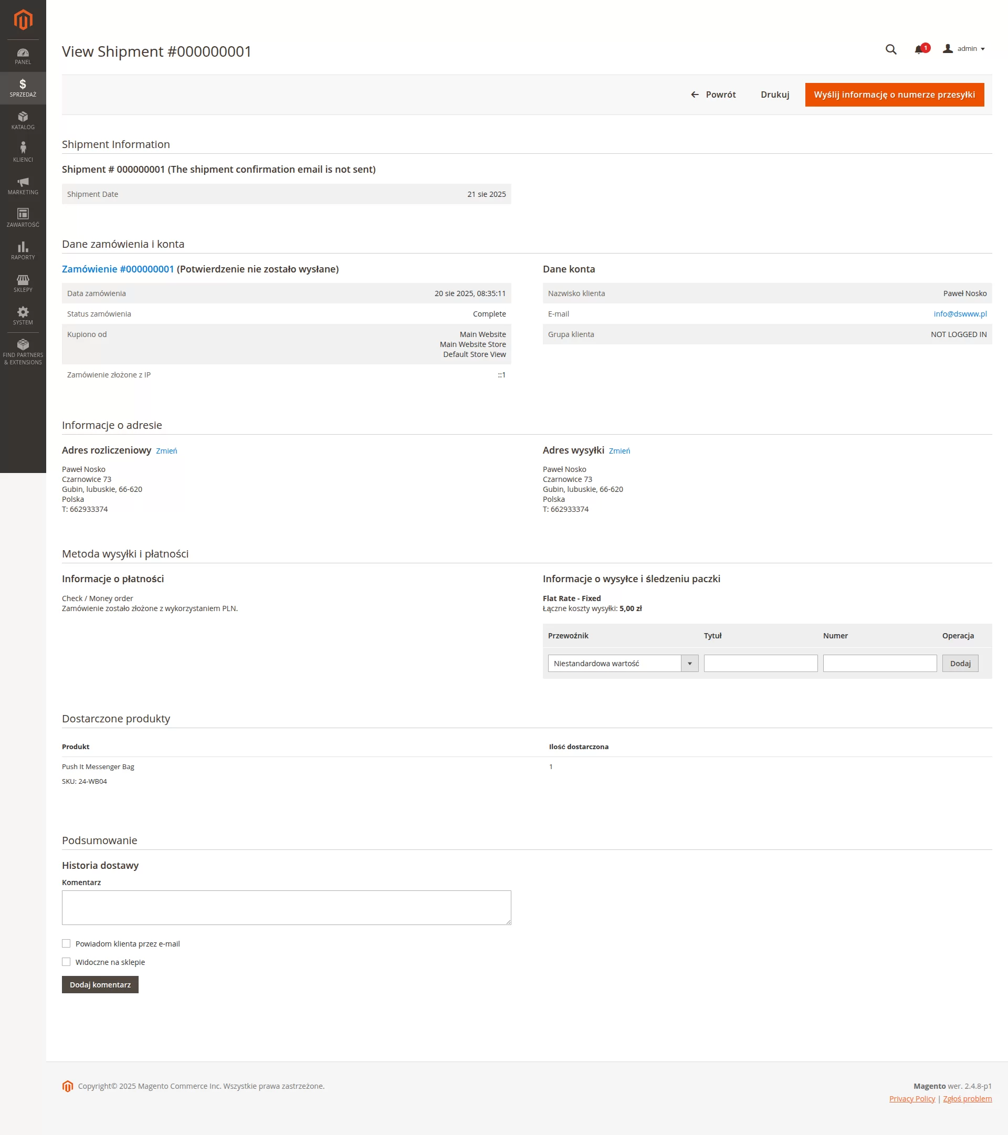1008x1135 pixels.
Task: Open the Zamówienie #000000001 link
Action: [x=118, y=269]
